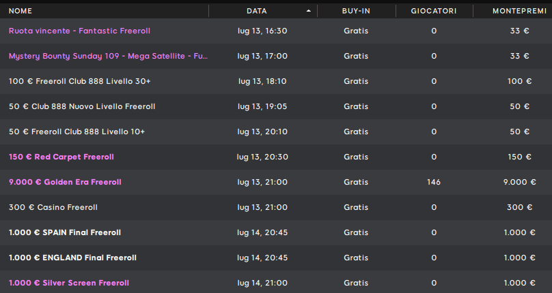Open Mystery Bounty Sunday 109 Mega Satellite
Viewport: 552px width, 293px height.
(108, 56)
